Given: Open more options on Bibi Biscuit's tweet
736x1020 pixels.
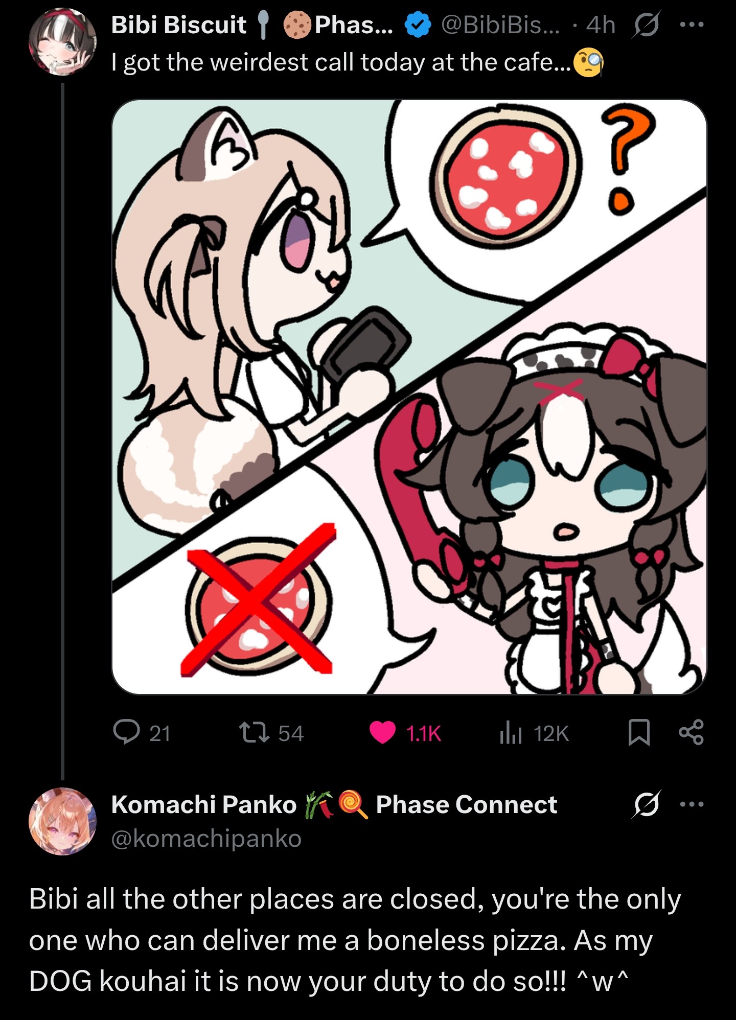Looking at the screenshot, I should pos(692,24).
